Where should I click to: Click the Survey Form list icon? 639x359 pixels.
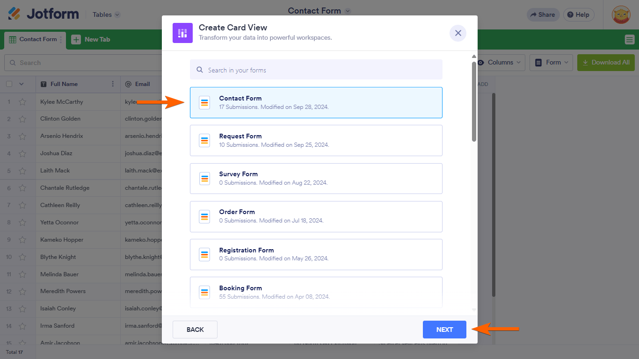coord(204,179)
